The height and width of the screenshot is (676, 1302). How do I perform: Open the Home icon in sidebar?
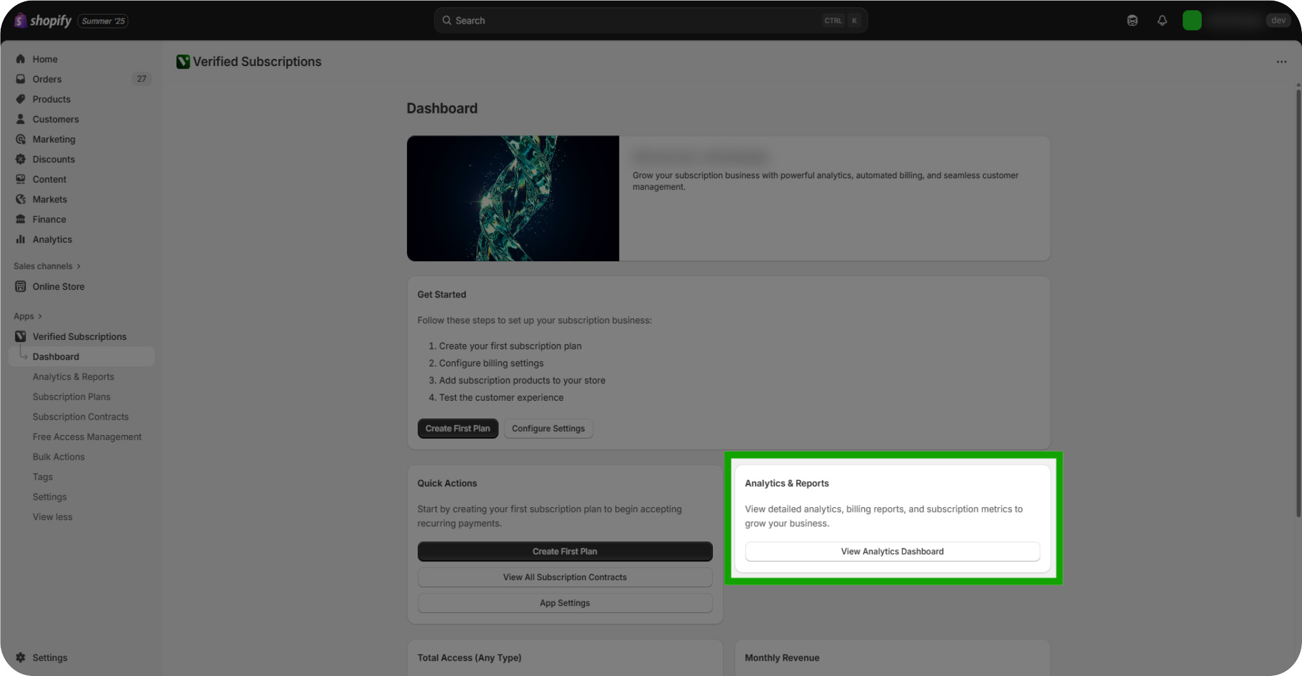20,59
